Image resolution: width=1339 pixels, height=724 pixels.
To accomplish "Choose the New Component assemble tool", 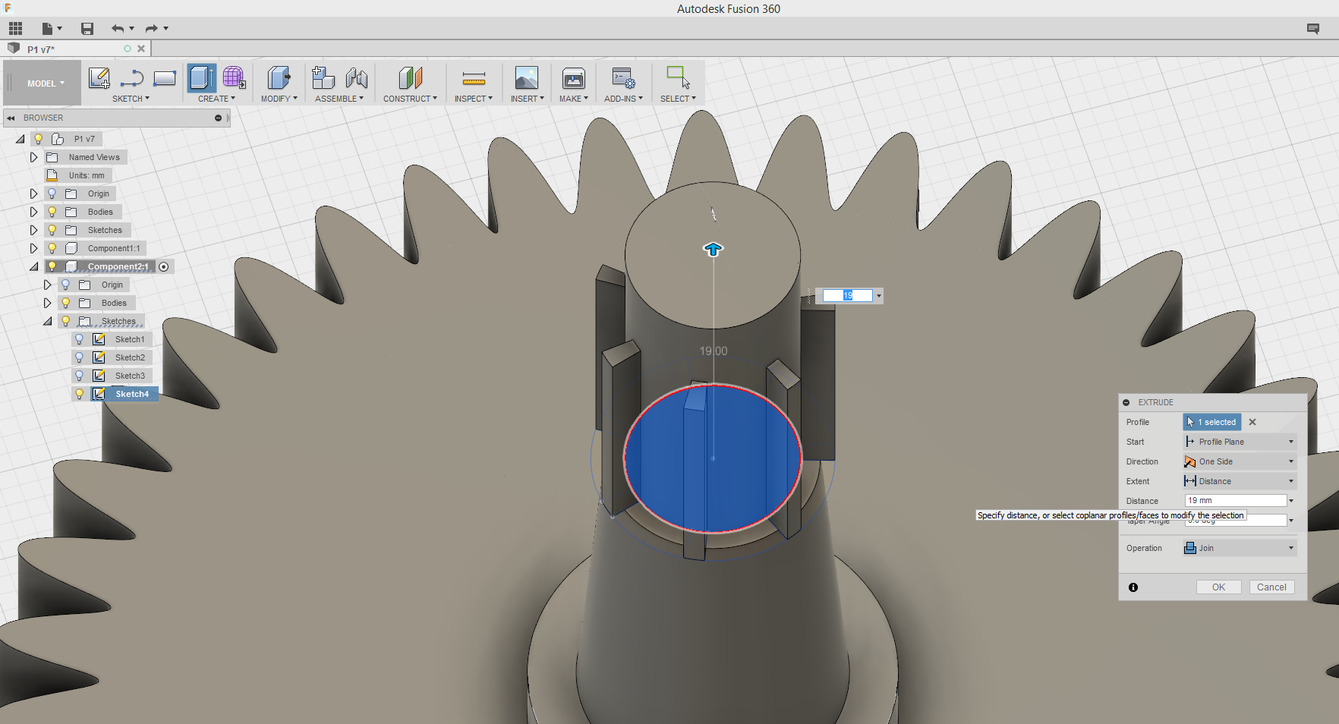I will (323, 78).
